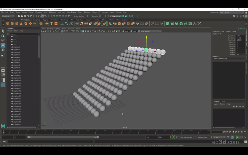The height and width of the screenshot is (155, 248).
Task: Select the Move tool in the toolbox
Action: tap(3, 45)
